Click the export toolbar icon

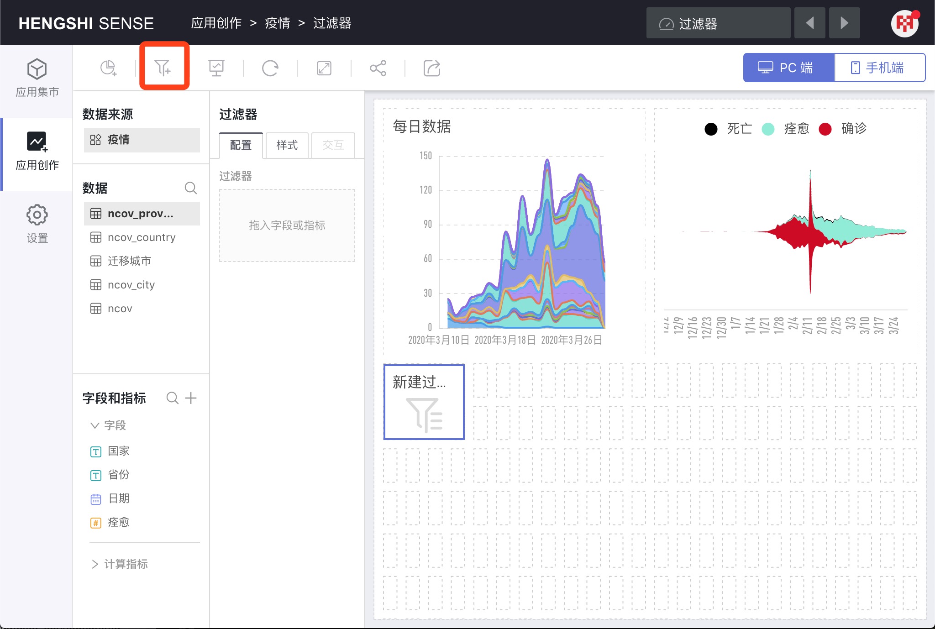[x=432, y=68]
